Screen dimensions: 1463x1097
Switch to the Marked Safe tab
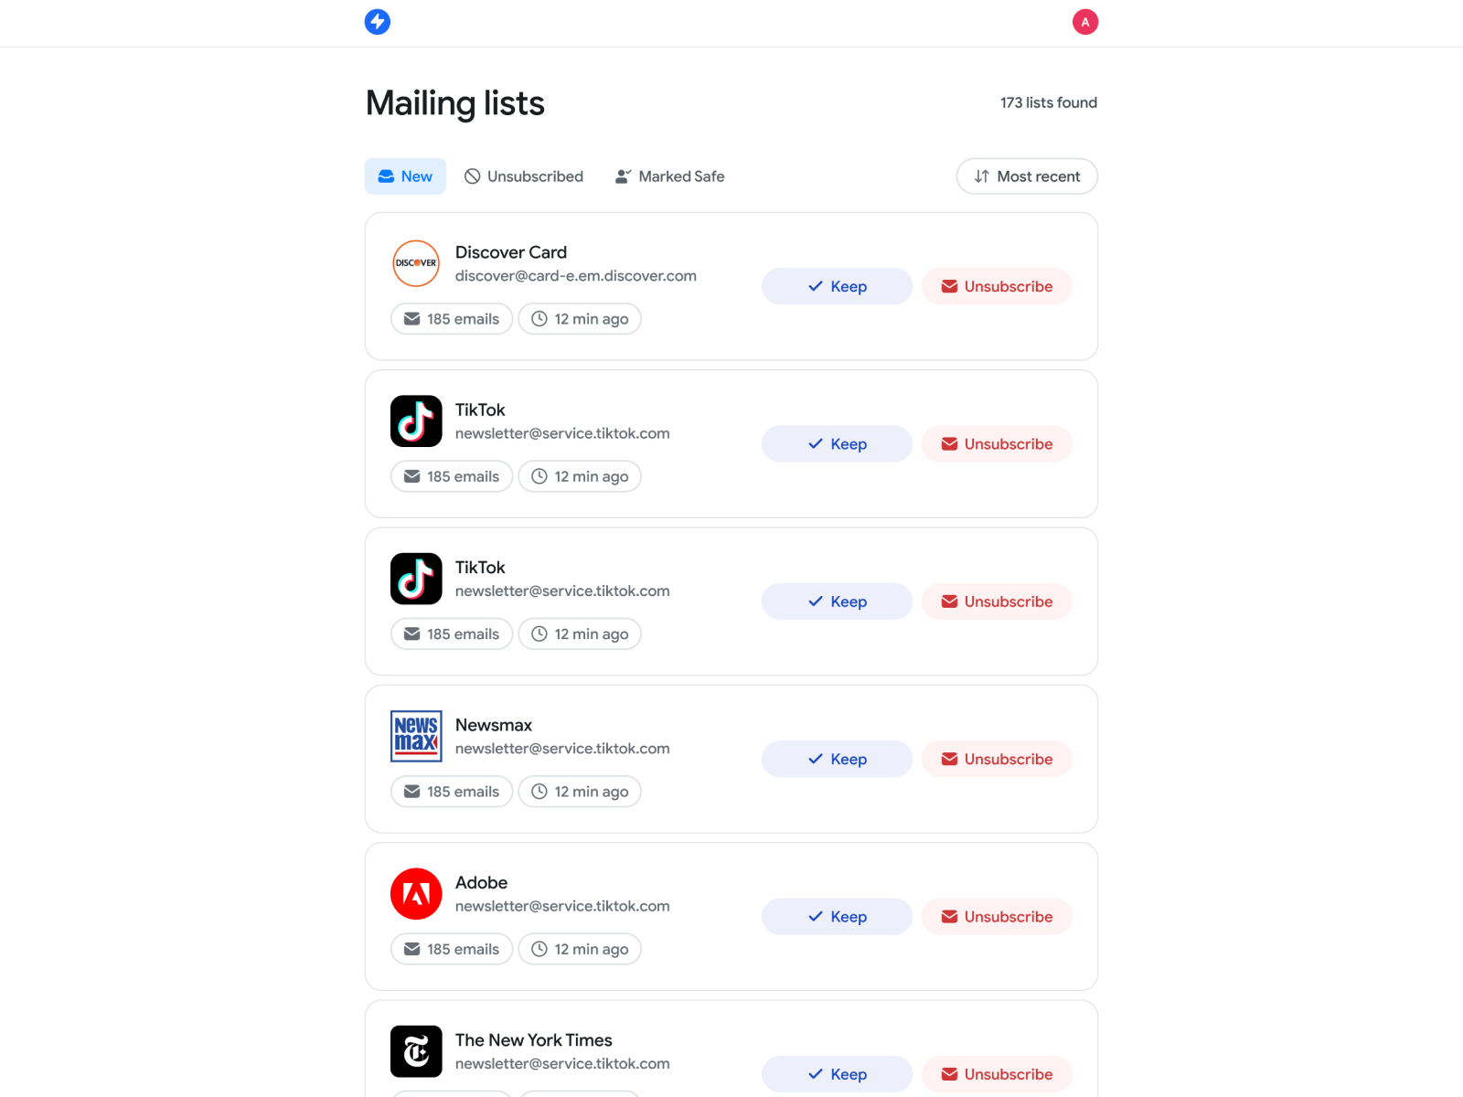pos(670,176)
